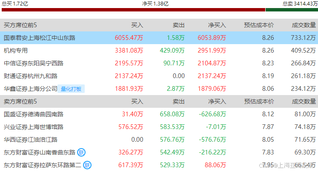Click the 预估成本价 header in seller table
318x171 pixels.
[259, 101]
